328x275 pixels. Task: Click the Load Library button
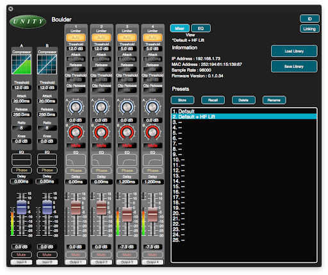(294, 51)
